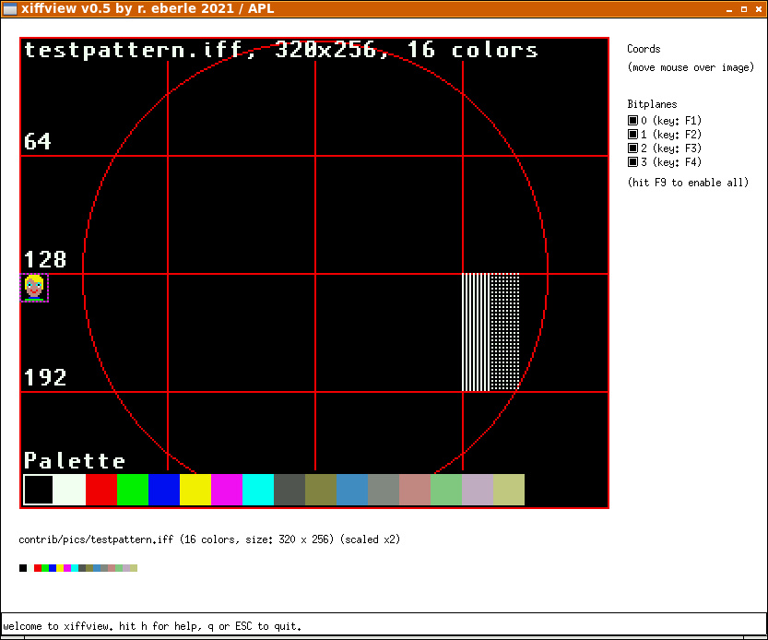768x640 pixels.
Task: Click the '192' row marker in the image
Action: pyautogui.click(x=45, y=377)
